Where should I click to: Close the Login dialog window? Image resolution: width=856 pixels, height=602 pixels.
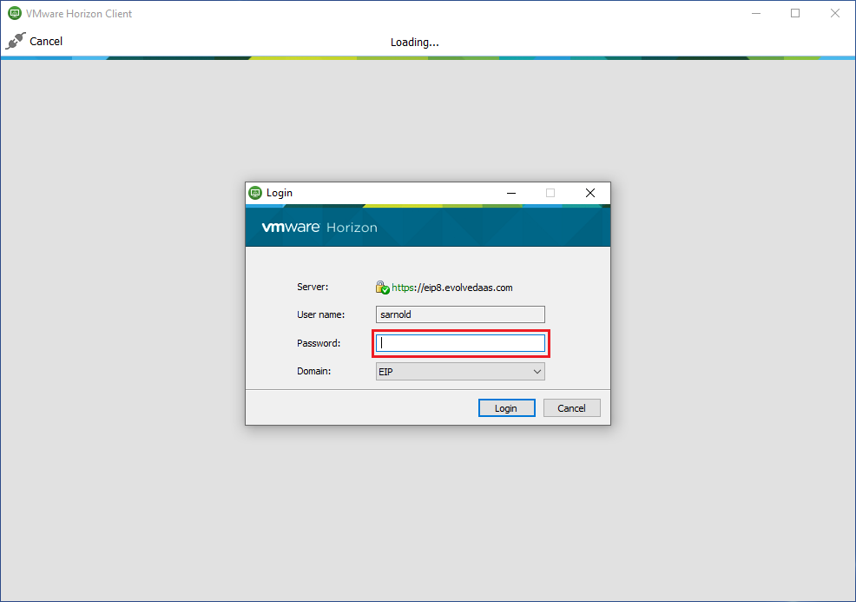(x=589, y=193)
